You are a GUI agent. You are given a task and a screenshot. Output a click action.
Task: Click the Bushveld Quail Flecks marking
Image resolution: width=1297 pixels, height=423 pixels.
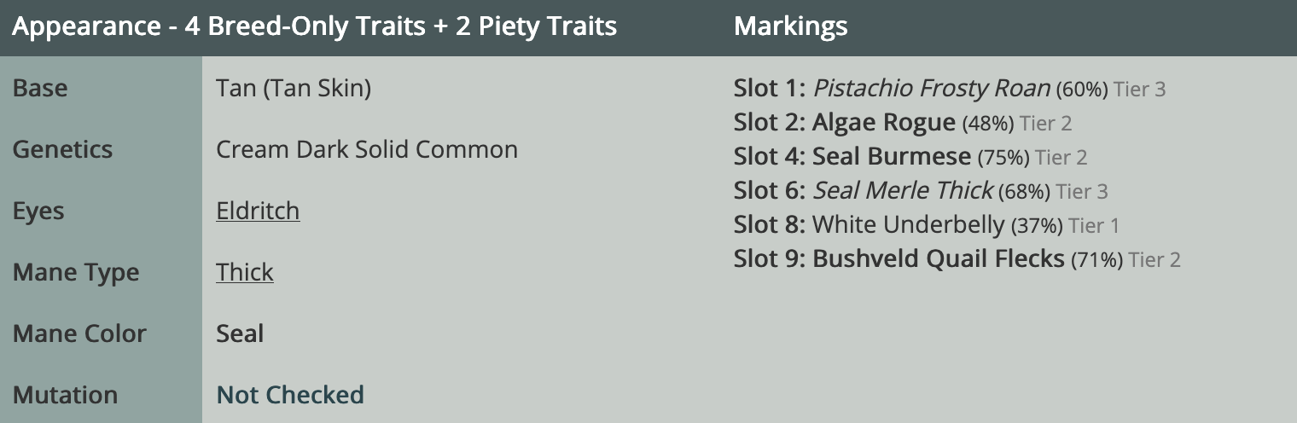[x=939, y=259]
